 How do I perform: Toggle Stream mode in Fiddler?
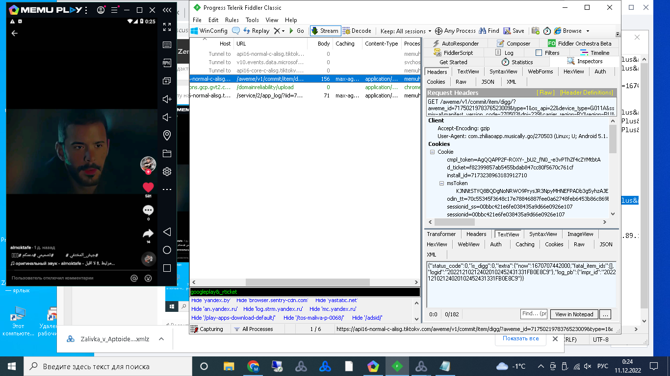(325, 31)
